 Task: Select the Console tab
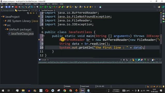44,60
